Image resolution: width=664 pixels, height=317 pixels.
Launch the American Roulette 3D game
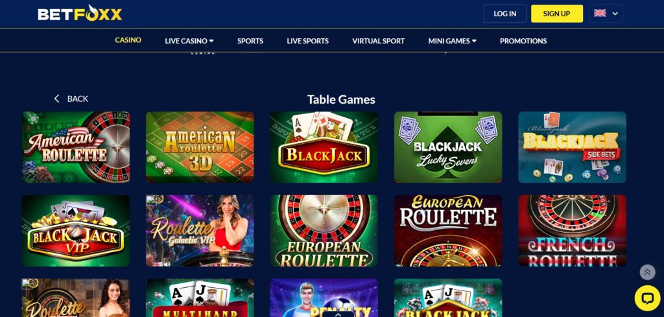pyautogui.click(x=200, y=147)
